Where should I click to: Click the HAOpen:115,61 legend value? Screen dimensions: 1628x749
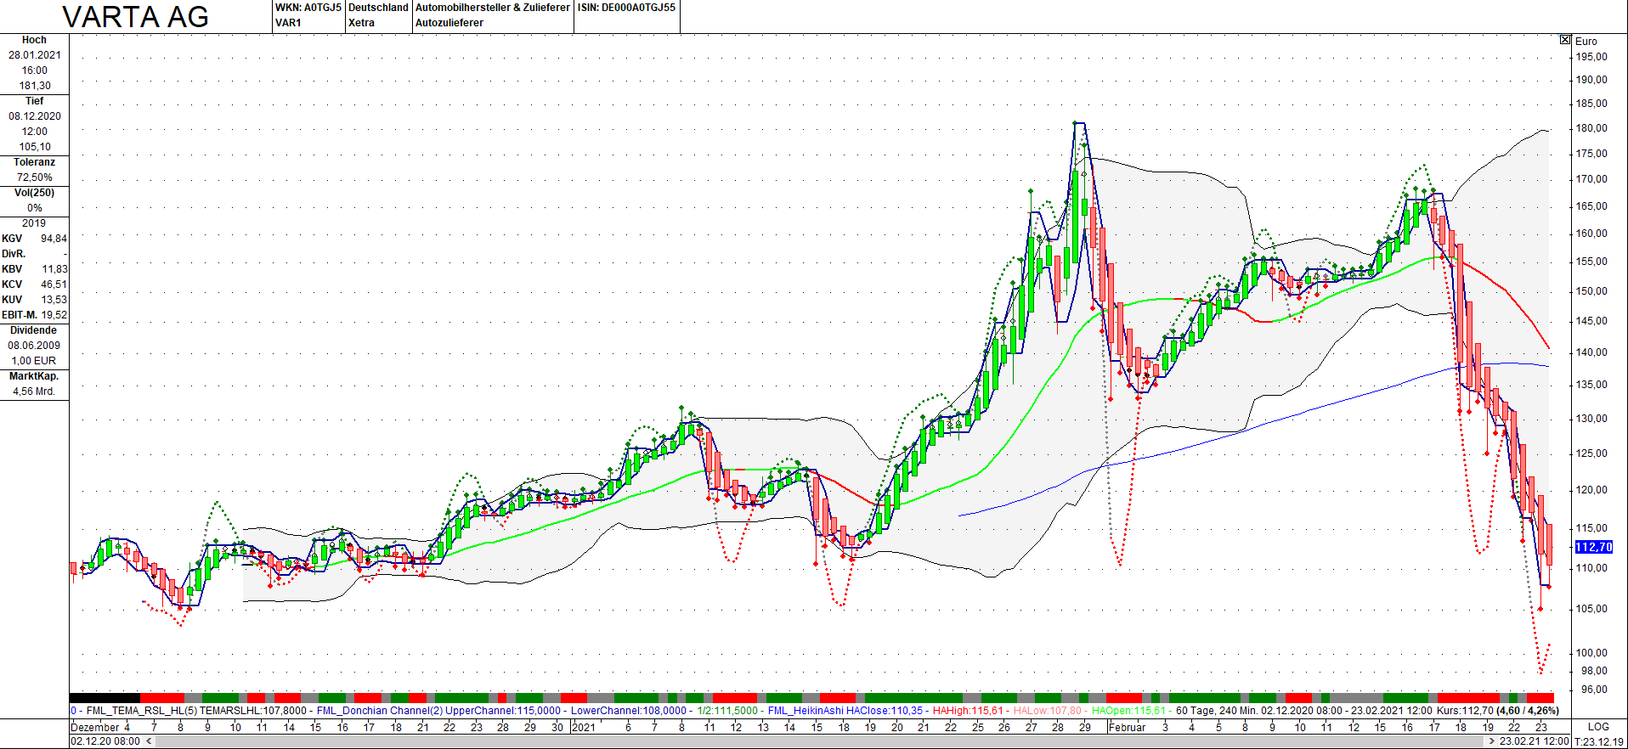1128,711
